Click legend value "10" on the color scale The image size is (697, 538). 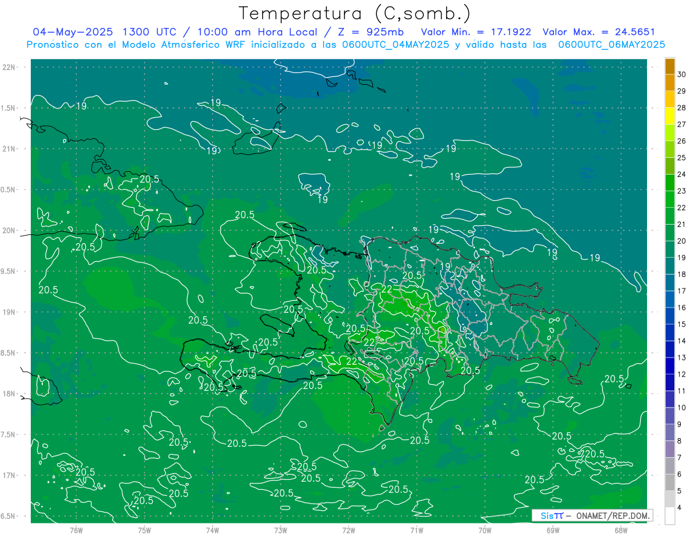point(682,407)
